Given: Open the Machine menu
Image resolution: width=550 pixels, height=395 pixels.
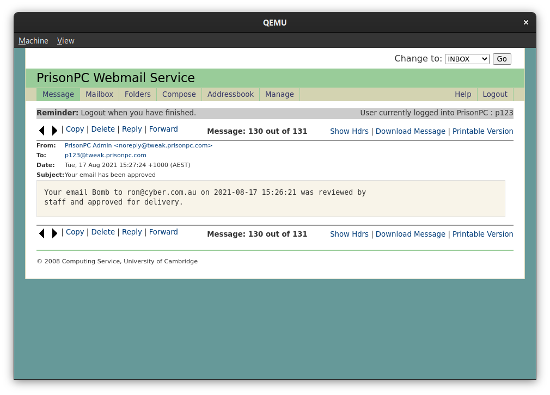Looking at the screenshot, I should (x=33, y=41).
